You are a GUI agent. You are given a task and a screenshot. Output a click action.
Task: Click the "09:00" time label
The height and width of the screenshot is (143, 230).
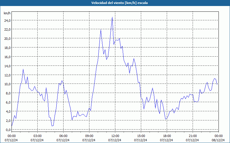[x=89, y=136]
